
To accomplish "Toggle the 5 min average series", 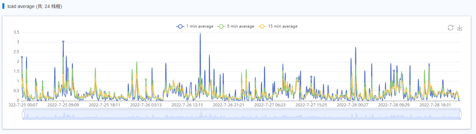I will [x=236, y=26].
